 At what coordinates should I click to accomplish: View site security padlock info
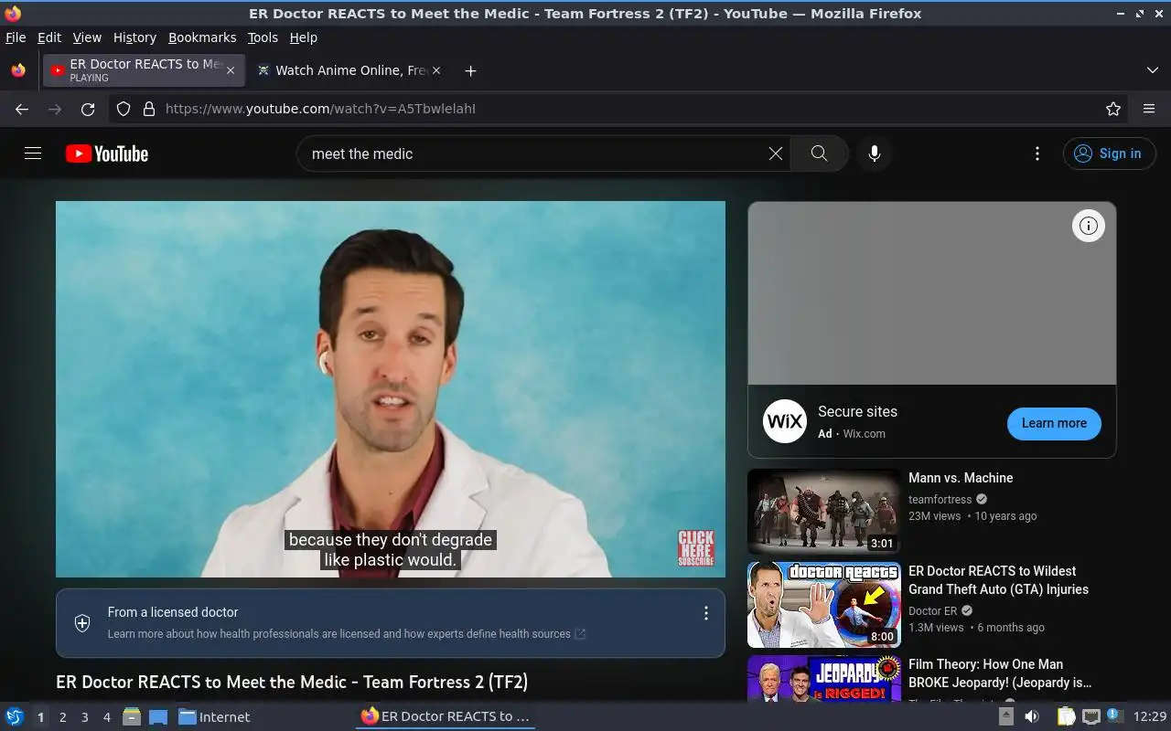[149, 109]
